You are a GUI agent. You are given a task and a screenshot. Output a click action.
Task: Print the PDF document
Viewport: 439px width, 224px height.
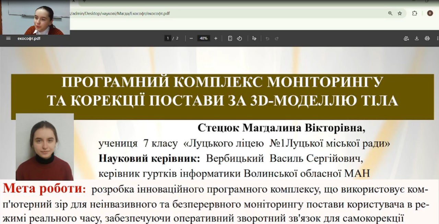[x=427, y=38]
